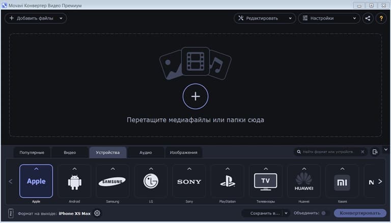Choose the LG device tile

point(151,181)
